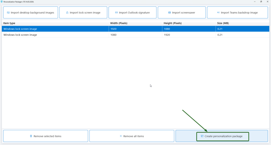The height and width of the screenshot is (145, 271).
Task: Sort by the Item type column header
Action: [9, 23]
